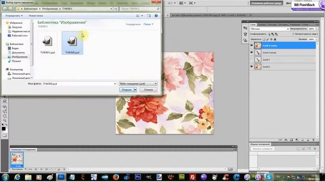
Task: Click the link layers icon
Action: 280,140
